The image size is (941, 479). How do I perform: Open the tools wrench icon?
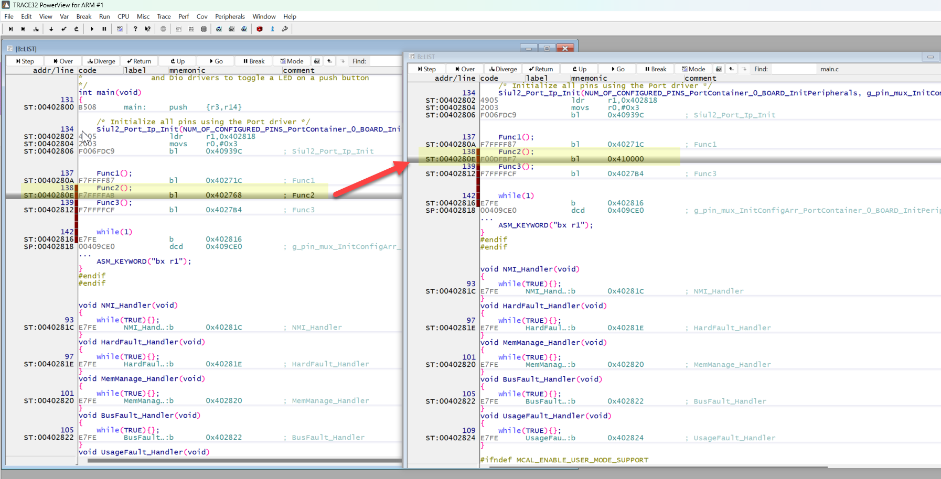click(x=284, y=29)
